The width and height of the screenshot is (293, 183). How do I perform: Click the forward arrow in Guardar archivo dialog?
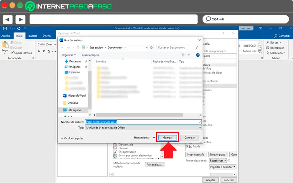[x=68, y=48]
